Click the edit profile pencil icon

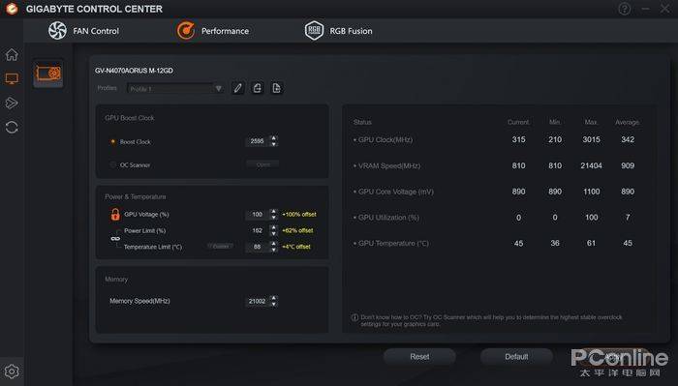pos(238,88)
